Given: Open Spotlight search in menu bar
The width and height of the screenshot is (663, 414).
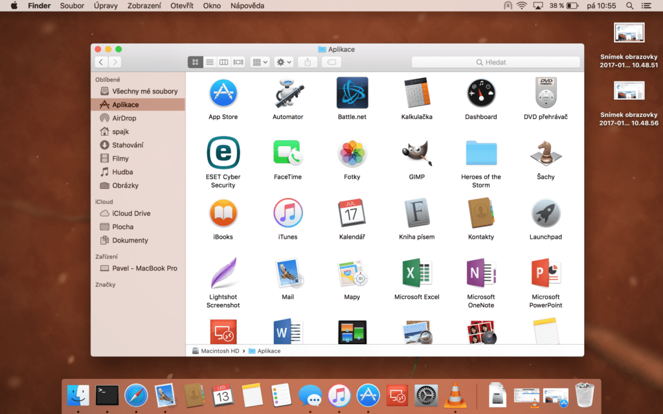Looking at the screenshot, I should tap(629, 5).
